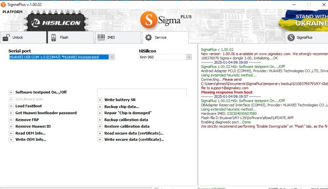The image size is (328, 189).
Task: Open the IMEI tab
Action: pyautogui.click(x=118, y=37)
